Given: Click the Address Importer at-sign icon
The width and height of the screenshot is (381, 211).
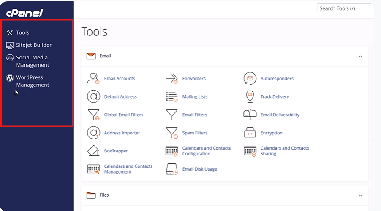Looking at the screenshot, I should coord(93,133).
